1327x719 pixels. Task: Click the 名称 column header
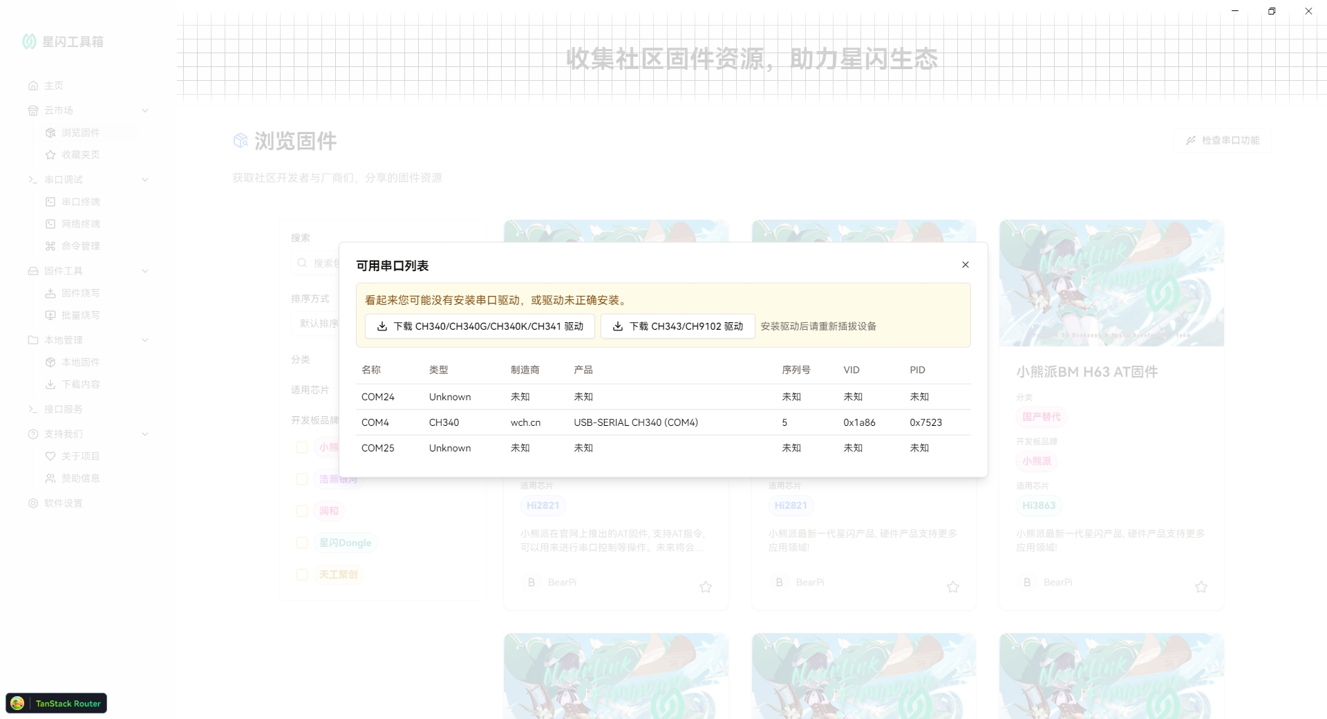point(371,370)
